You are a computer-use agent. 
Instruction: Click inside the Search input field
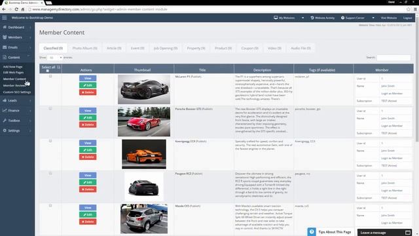393,58
